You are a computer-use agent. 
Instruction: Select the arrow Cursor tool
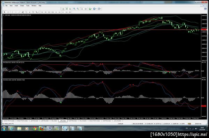pos(5,12)
